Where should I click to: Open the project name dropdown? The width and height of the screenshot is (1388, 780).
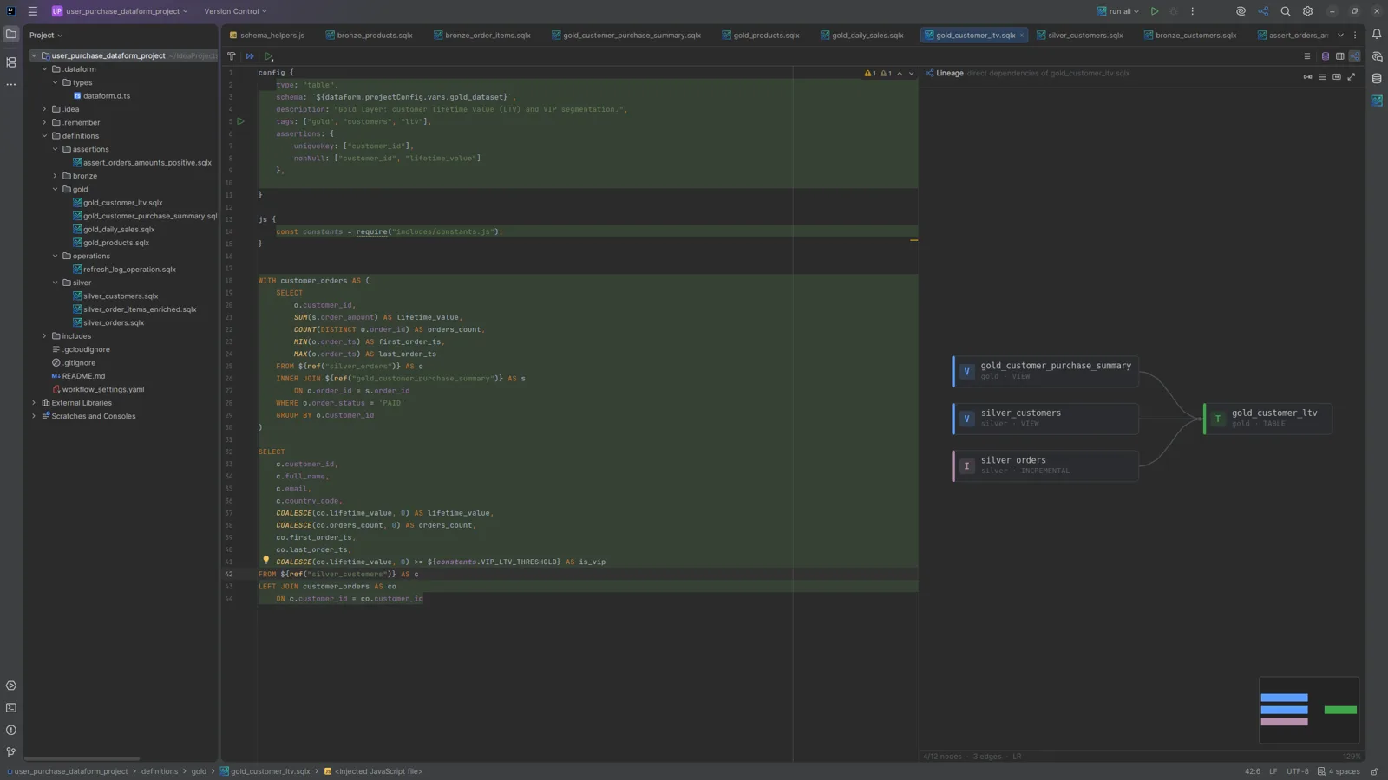120,11
